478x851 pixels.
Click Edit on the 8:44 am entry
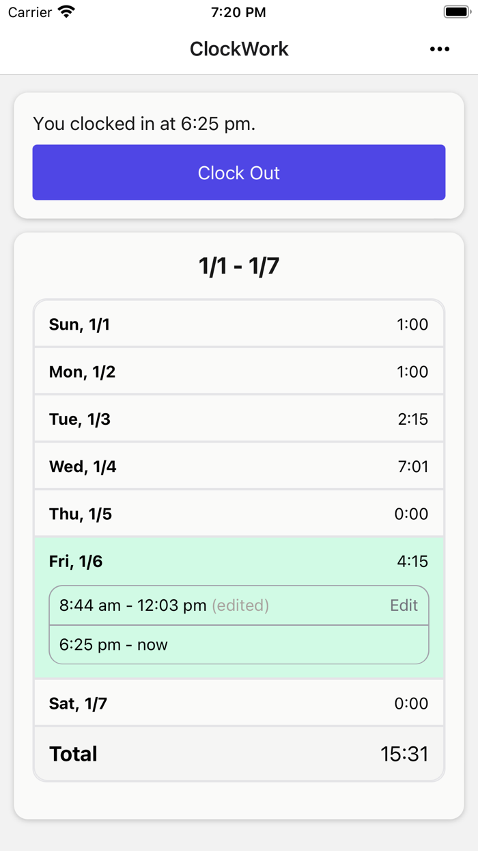(404, 605)
